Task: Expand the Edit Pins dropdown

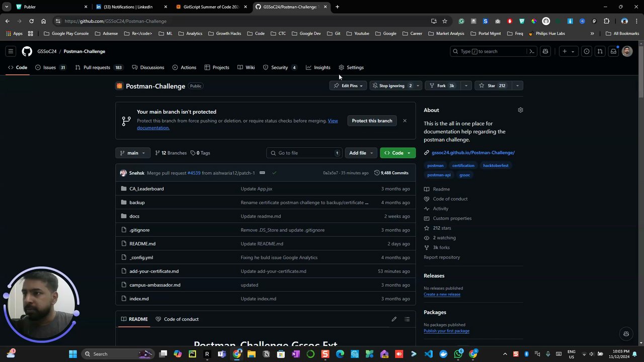Action: point(348,86)
